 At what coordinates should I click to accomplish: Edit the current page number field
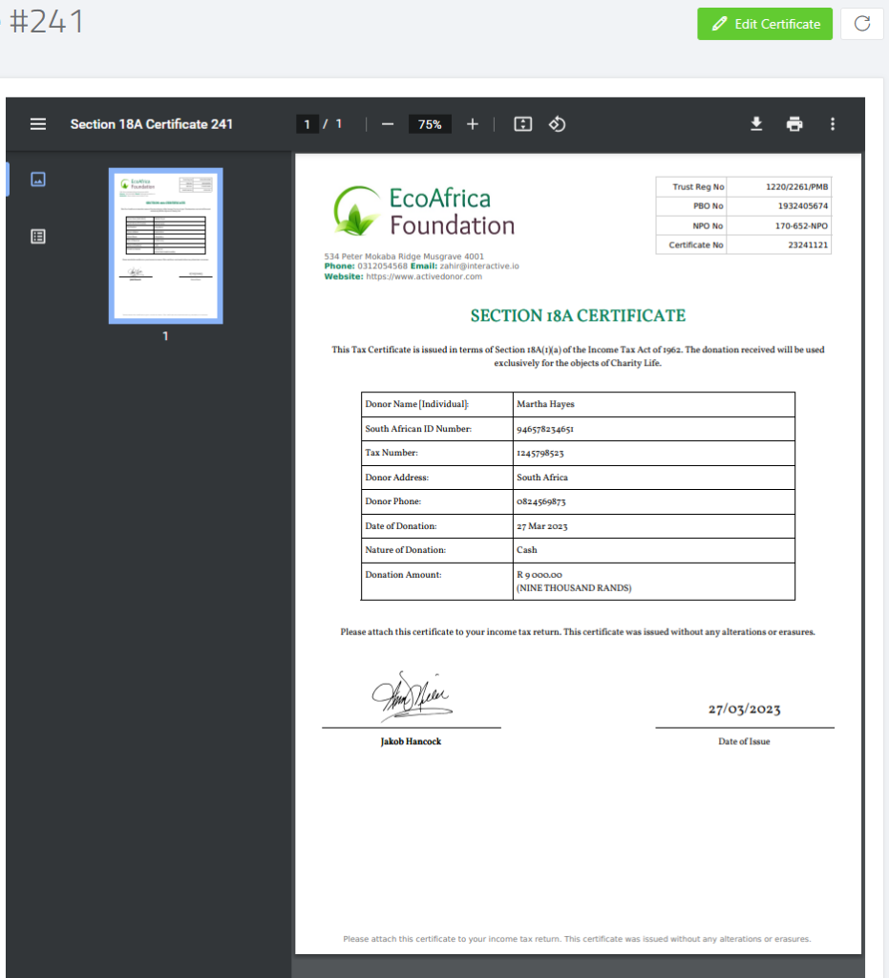[307, 124]
